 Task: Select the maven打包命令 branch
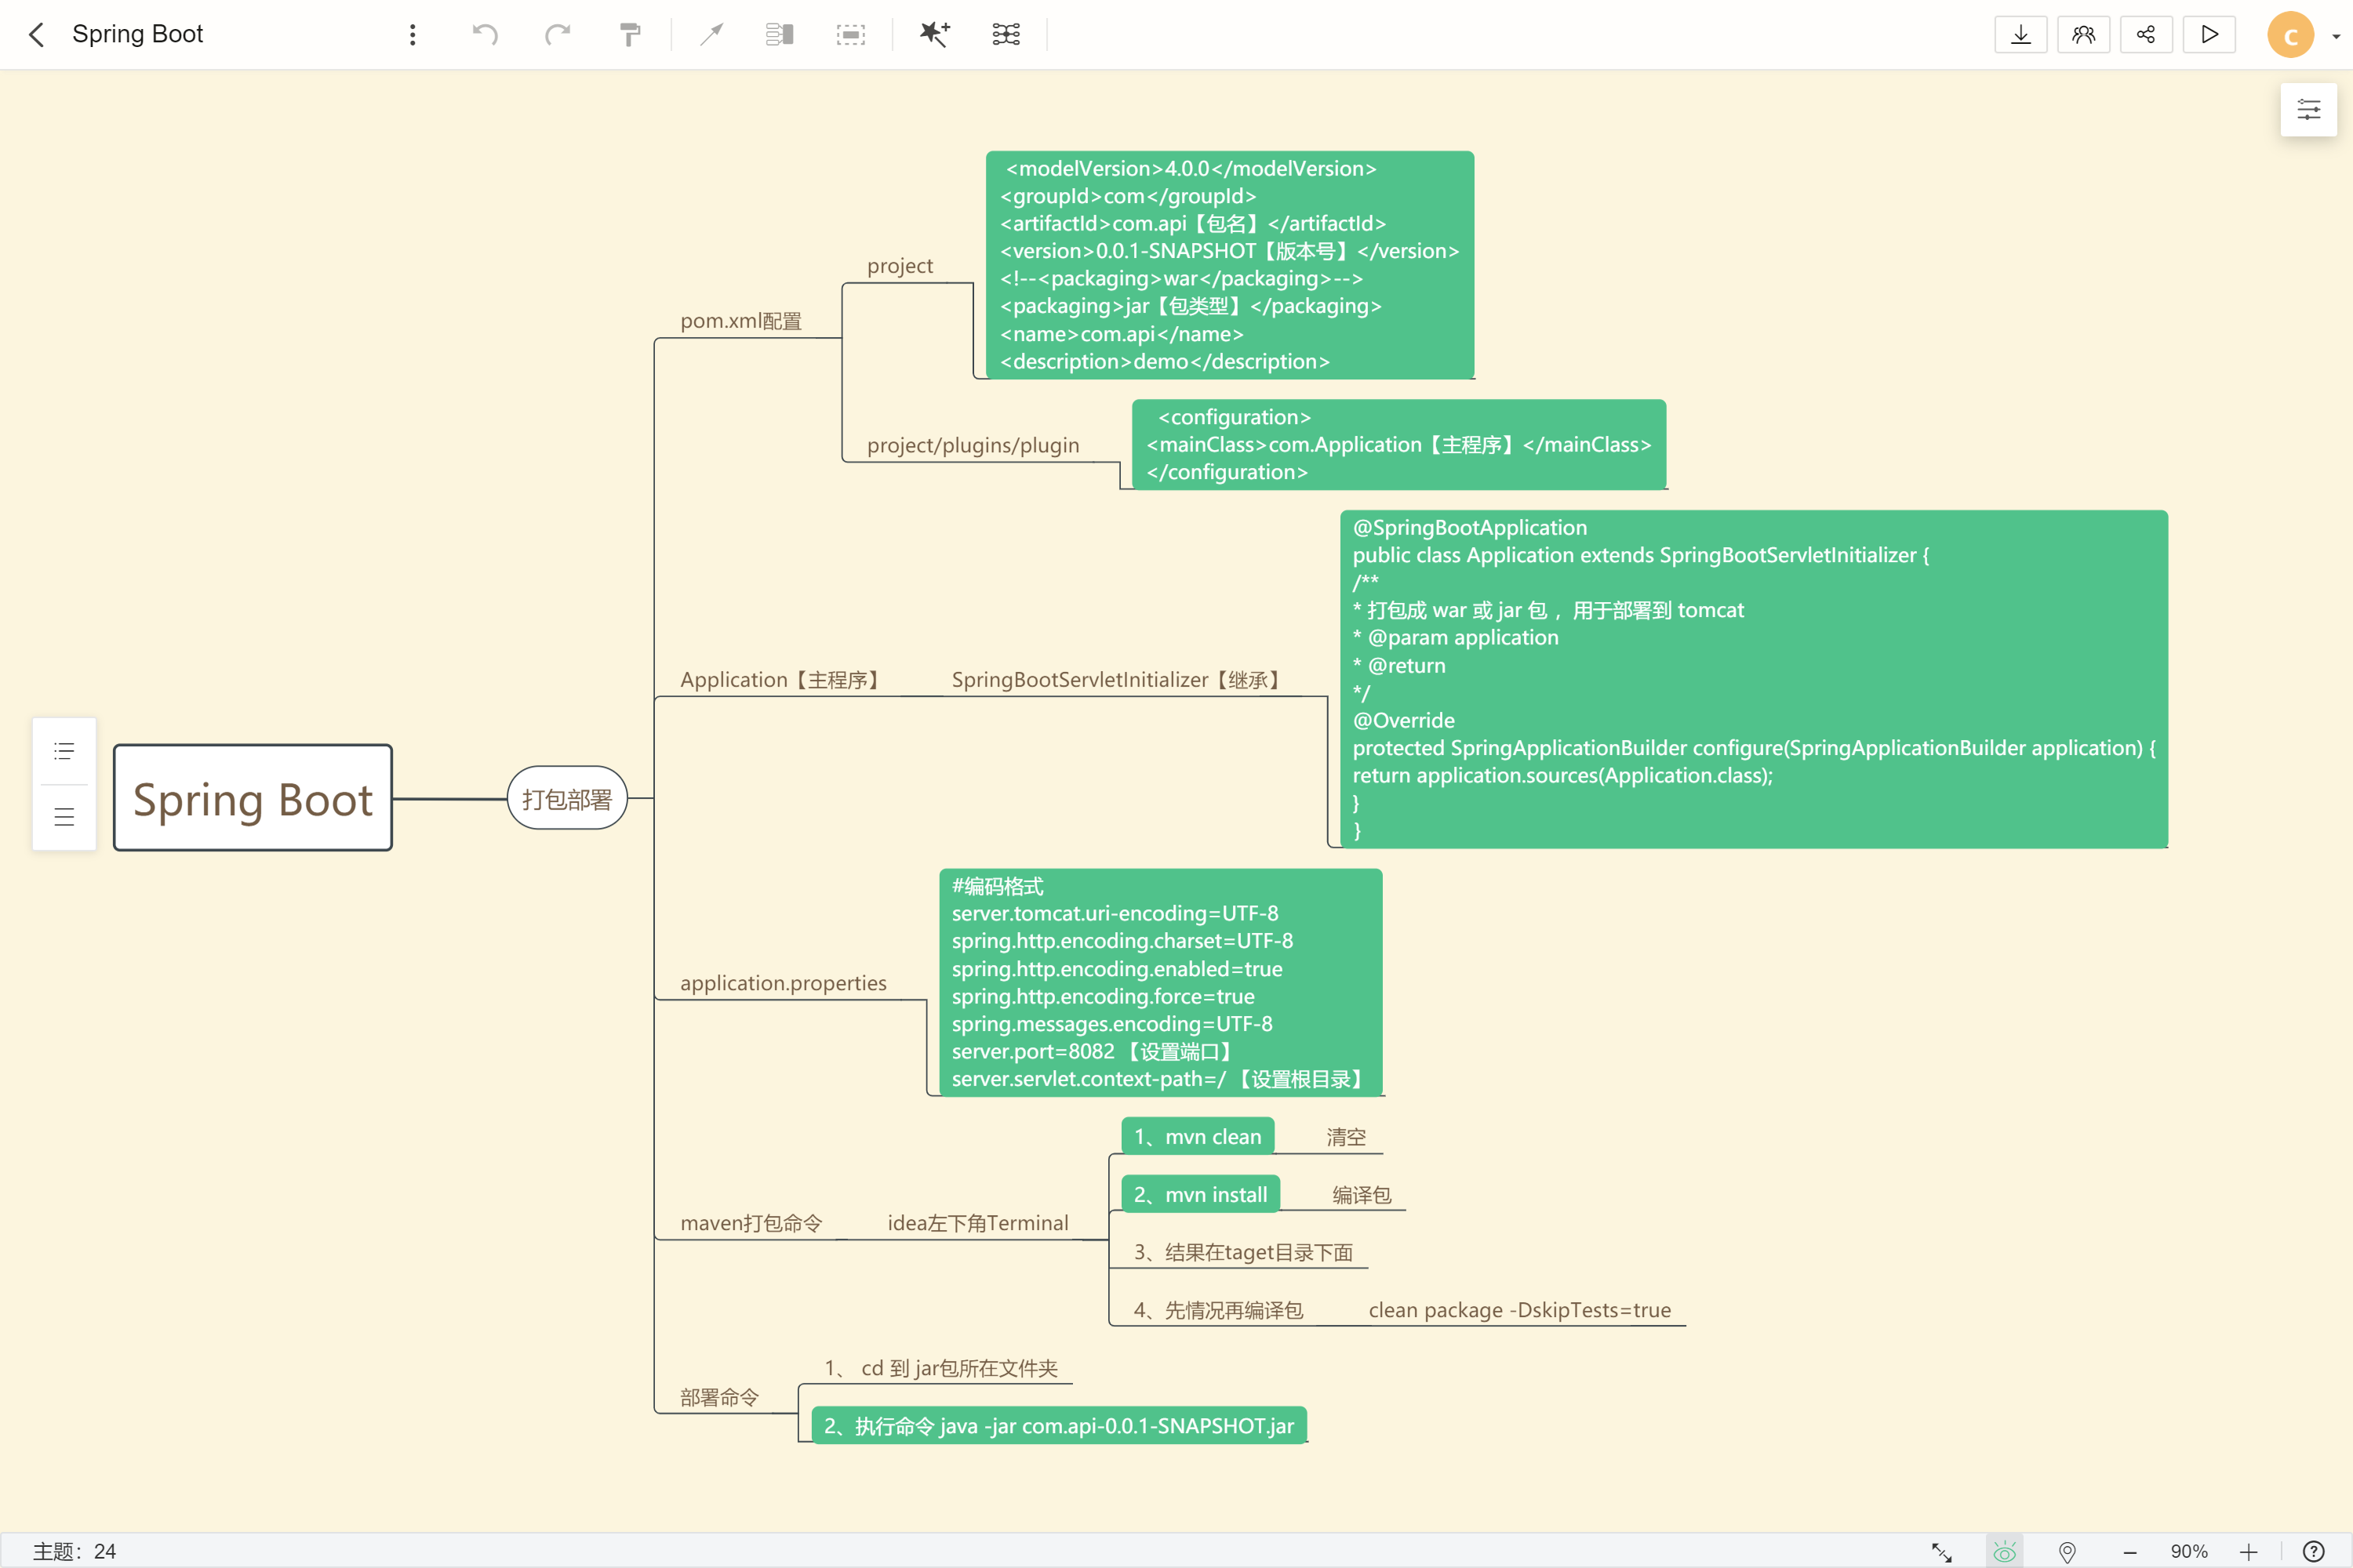coord(751,1223)
